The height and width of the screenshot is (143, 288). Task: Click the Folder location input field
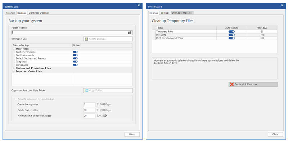(x=72, y=33)
